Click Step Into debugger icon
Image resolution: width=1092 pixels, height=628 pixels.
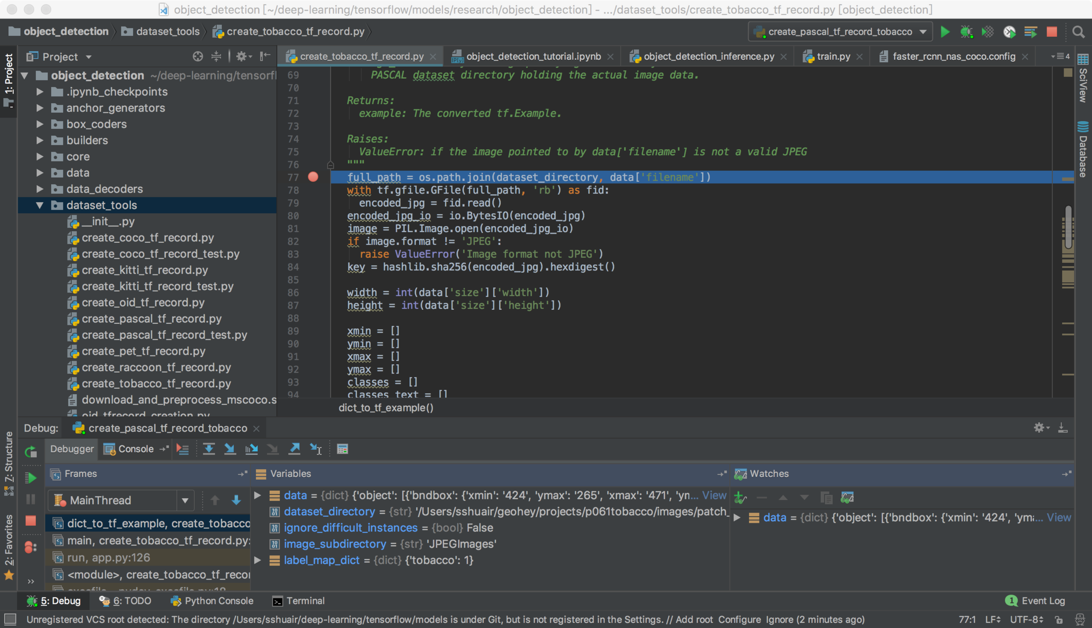coord(230,449)
